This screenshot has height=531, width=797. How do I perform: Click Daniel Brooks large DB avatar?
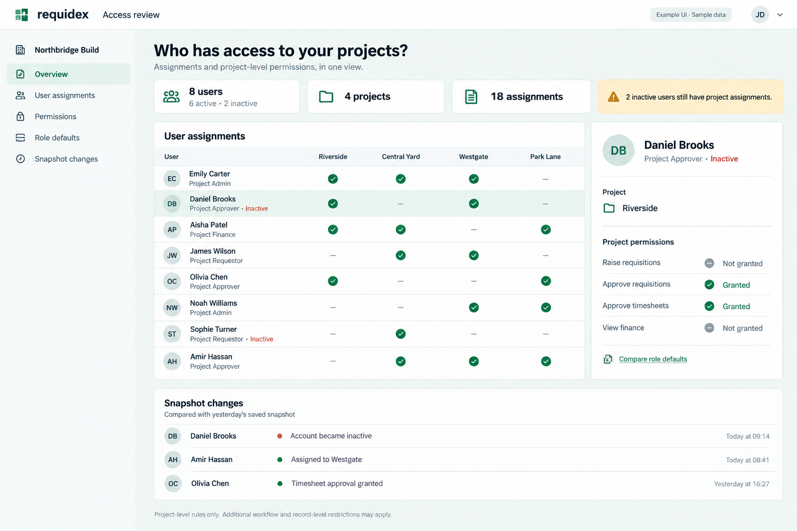click(619, 150)
